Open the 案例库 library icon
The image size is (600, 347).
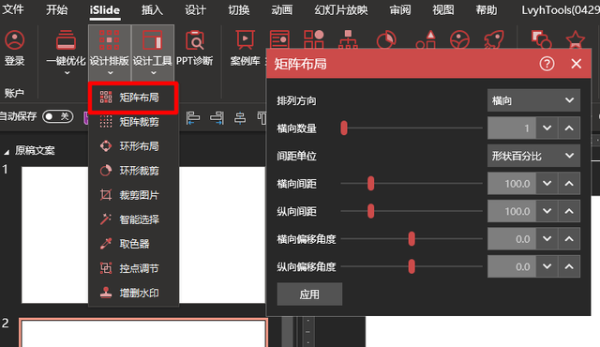(x=245, y=48)
